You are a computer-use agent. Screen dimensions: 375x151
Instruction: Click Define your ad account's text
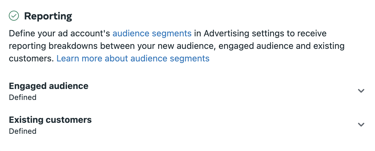pyautogui.click(x=59, y=34)
